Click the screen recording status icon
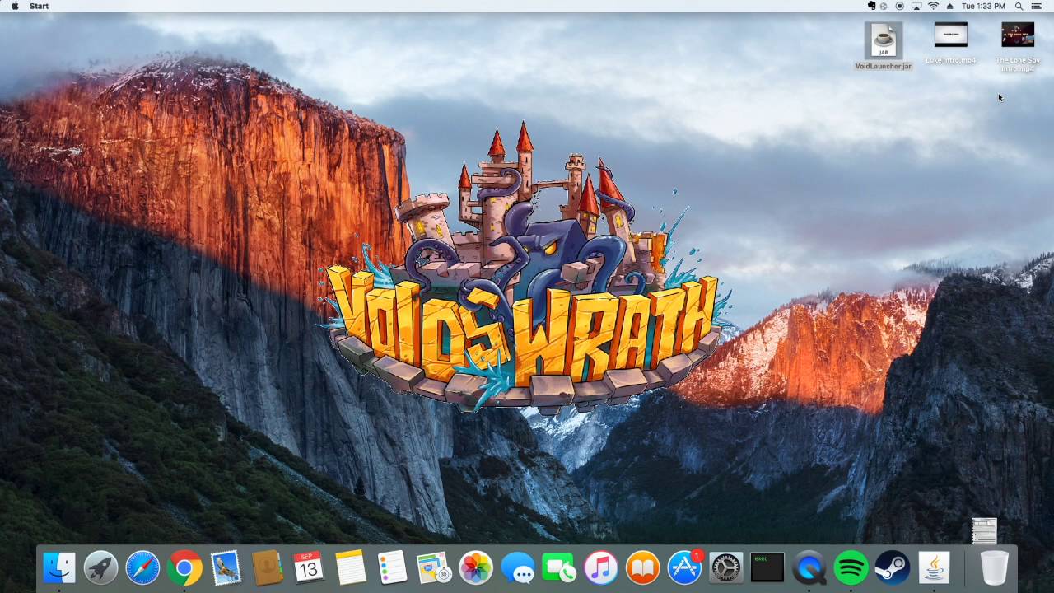1054x593 pixels. 899,6
